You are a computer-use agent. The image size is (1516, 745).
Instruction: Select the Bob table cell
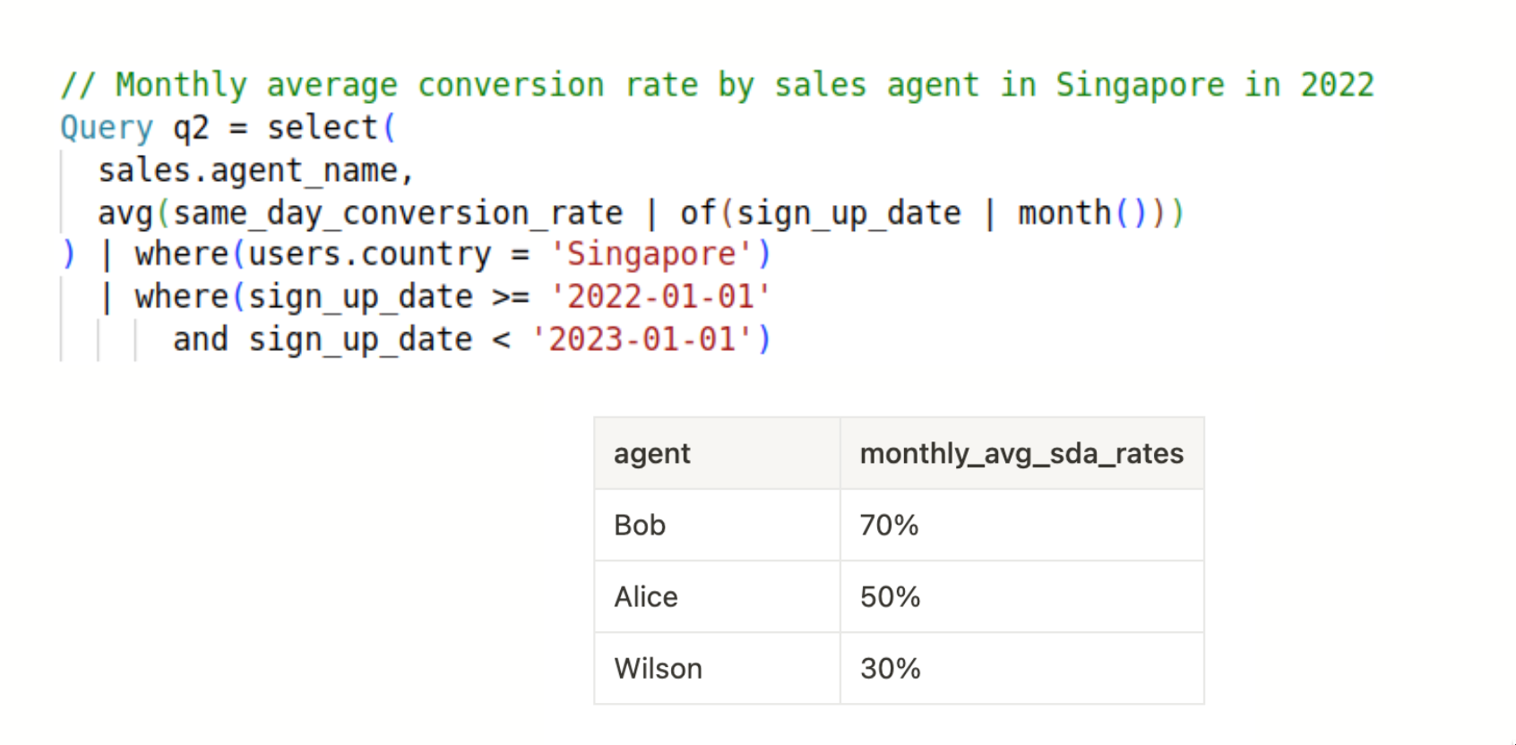[x=640, y=526]
